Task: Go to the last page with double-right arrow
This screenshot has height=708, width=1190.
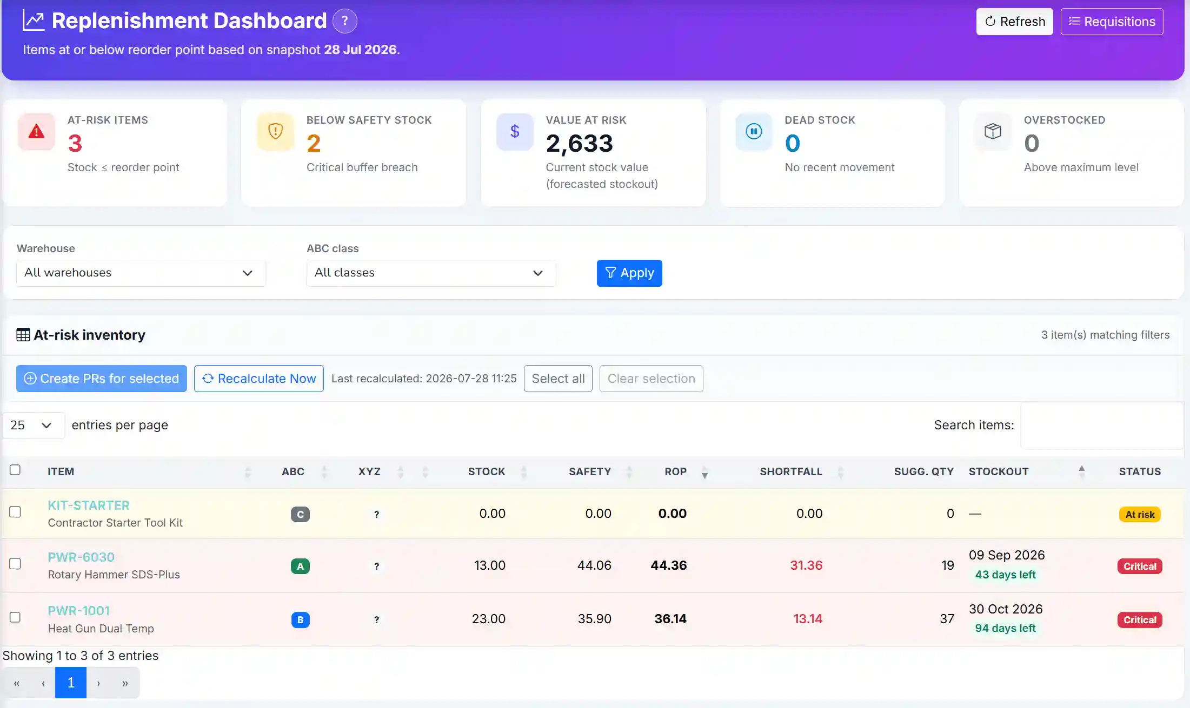Action: click(x=125, y=683)
